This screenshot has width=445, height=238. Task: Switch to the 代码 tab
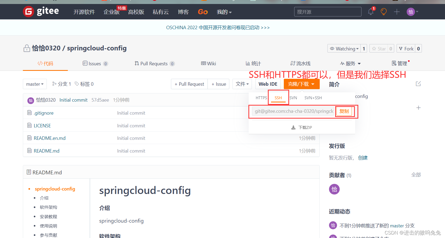(x=45, y=63)
